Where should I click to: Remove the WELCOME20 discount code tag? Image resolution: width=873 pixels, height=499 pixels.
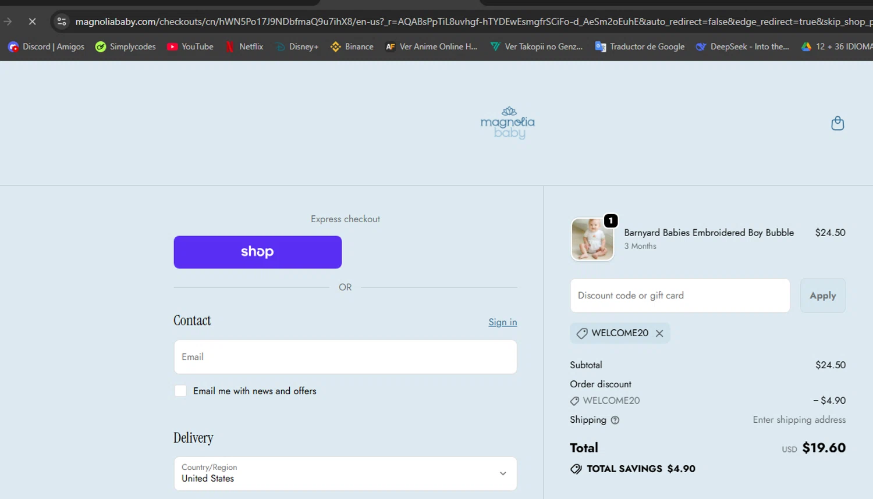(659, 333)
